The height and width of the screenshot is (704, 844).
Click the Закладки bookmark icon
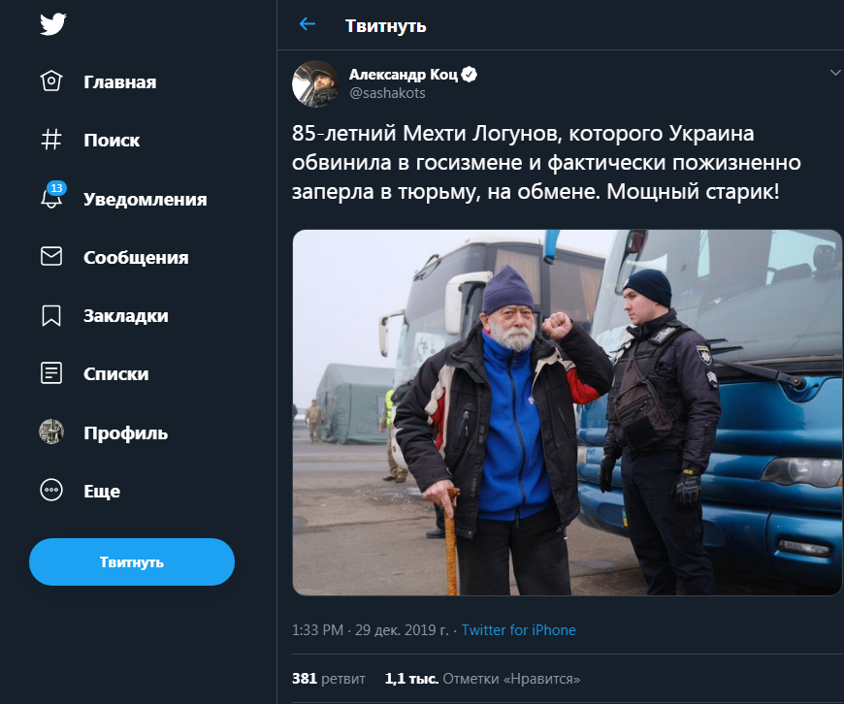pyautogui.click(x=51, y=315)
